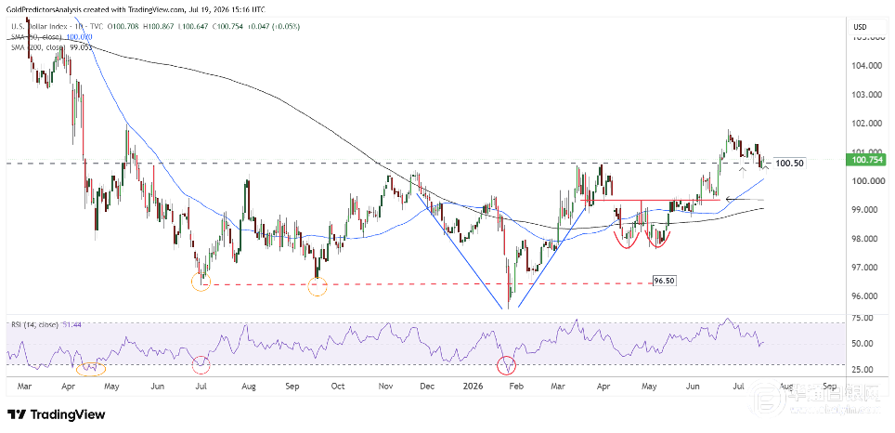Click the Nov label on time axis
The image size is (895, 433).
[386, 386]
